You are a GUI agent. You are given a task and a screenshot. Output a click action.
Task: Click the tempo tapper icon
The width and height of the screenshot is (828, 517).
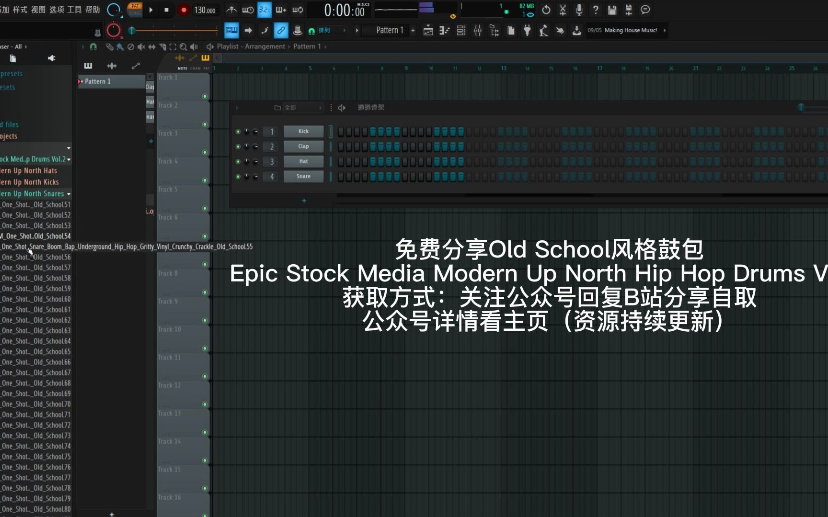pos(543,31)
